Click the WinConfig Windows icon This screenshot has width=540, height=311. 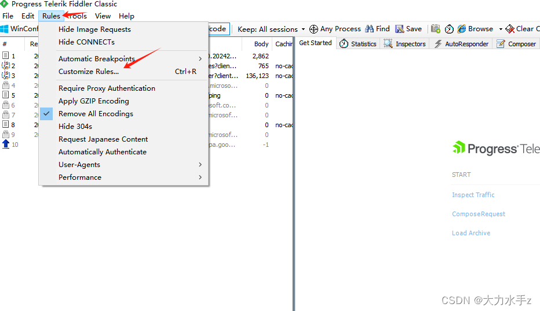[4, 29]
